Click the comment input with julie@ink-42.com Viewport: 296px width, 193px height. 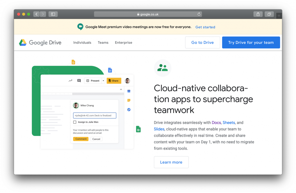click(95, 115)
